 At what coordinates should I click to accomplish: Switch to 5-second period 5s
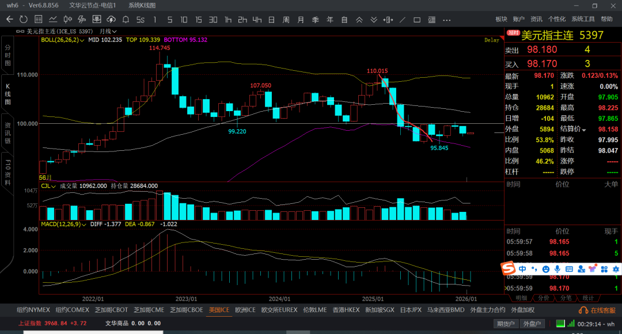(141, 20)
